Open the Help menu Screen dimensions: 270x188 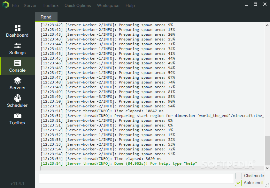point(130,5)
